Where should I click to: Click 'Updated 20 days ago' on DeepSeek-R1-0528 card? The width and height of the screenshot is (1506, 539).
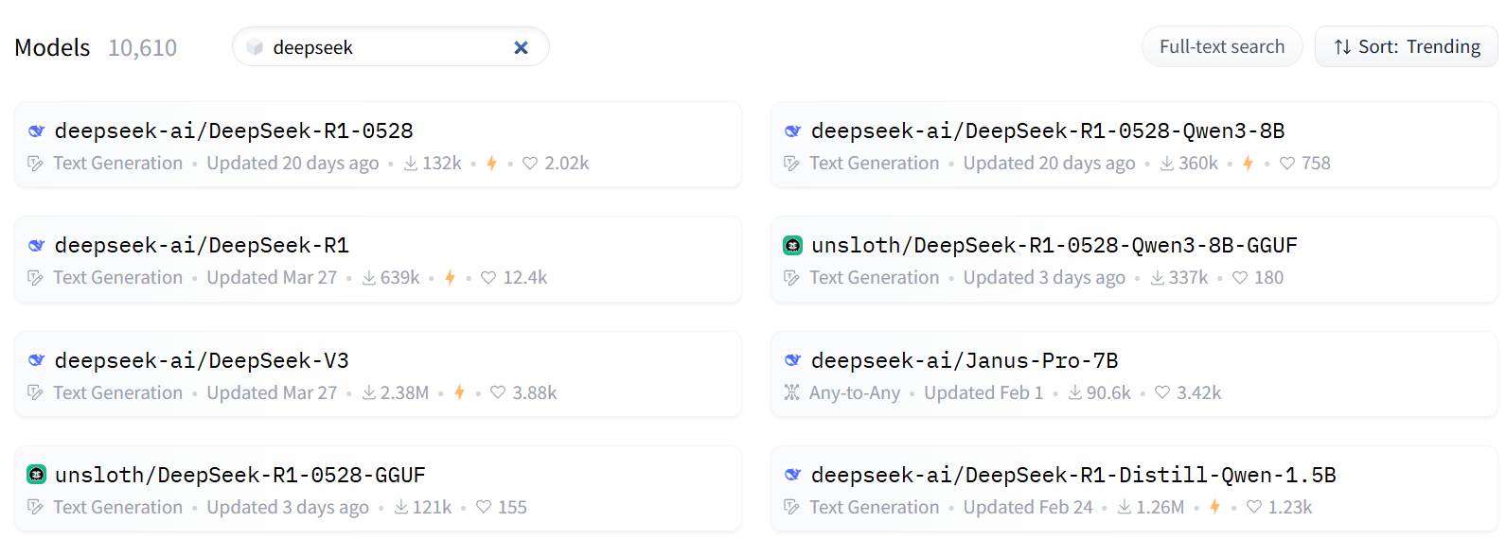292,164
